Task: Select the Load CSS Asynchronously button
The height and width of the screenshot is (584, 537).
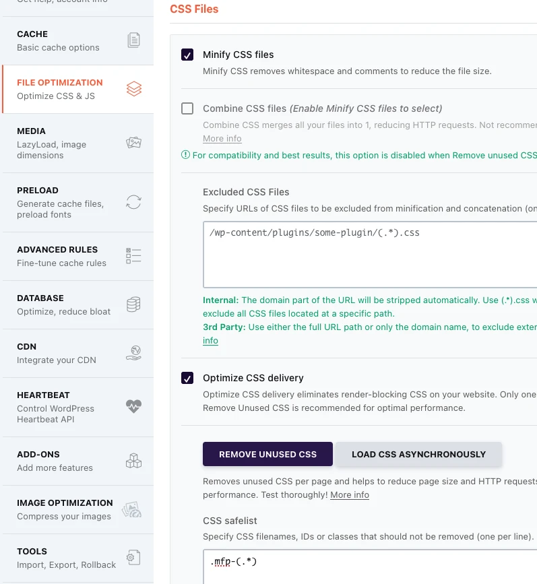Action: pos(418,454)
